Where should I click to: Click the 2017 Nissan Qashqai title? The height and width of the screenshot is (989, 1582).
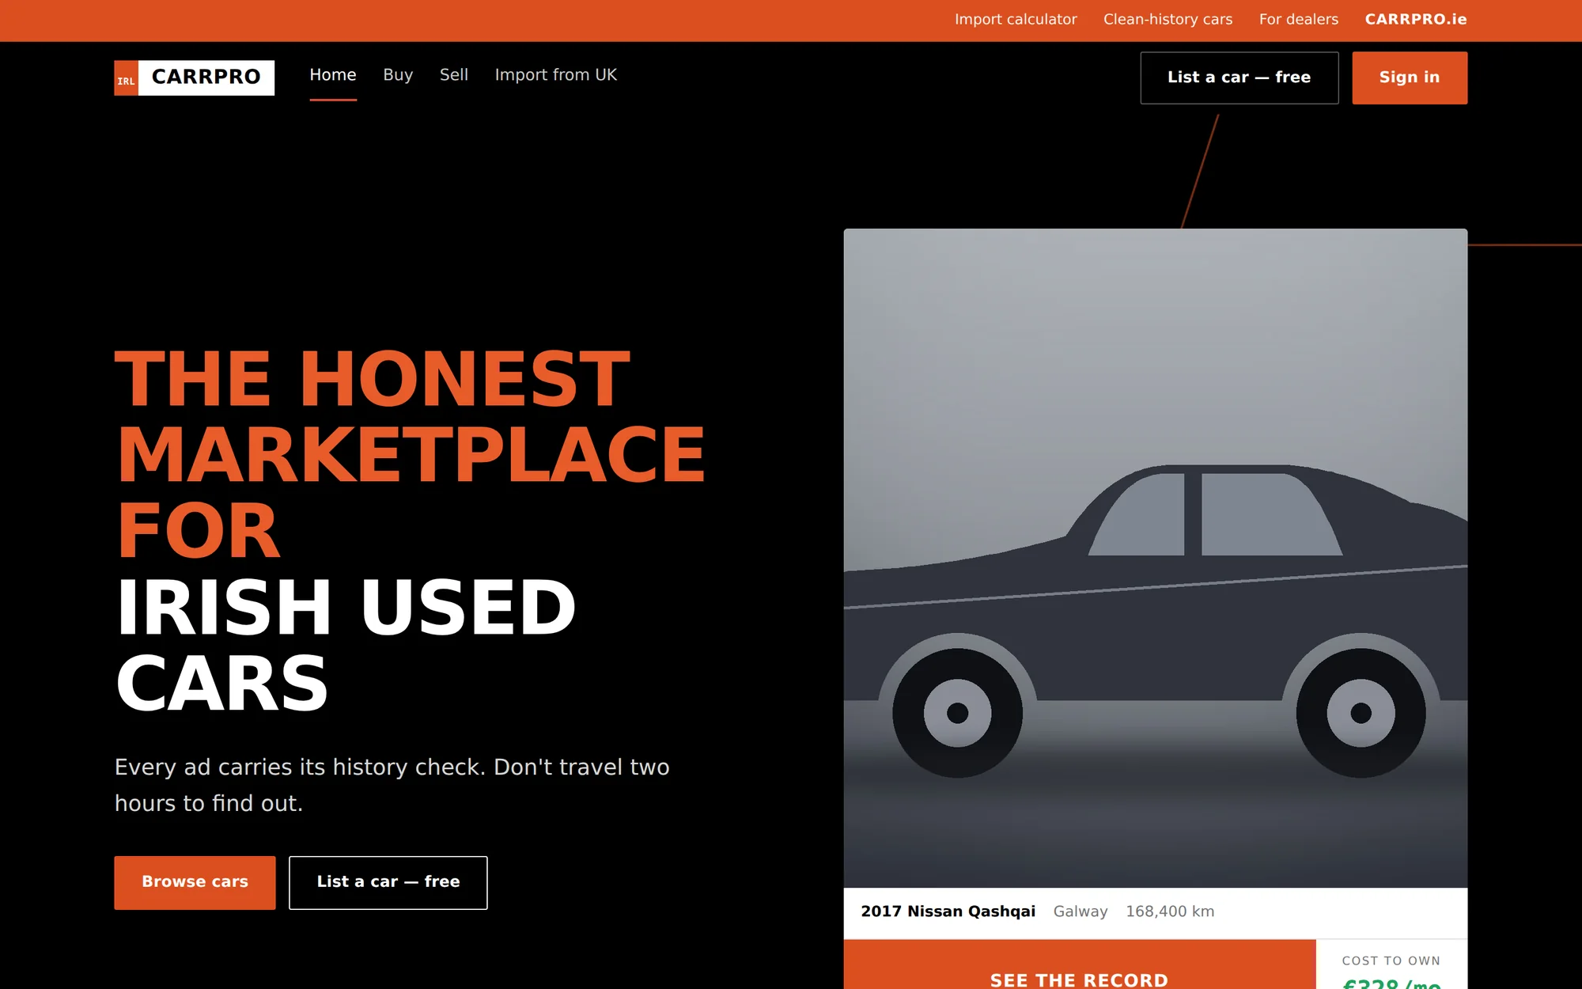[948, 911]
